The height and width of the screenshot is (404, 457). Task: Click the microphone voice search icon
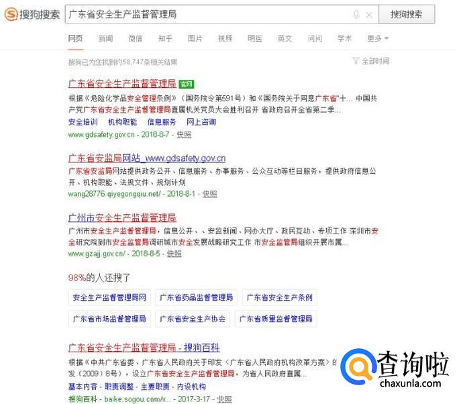tap(356, 14)
